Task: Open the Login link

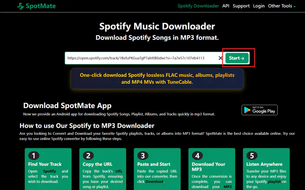Action: click(259, 6)
